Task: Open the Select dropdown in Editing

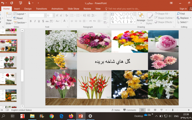Action: (183, 22)
